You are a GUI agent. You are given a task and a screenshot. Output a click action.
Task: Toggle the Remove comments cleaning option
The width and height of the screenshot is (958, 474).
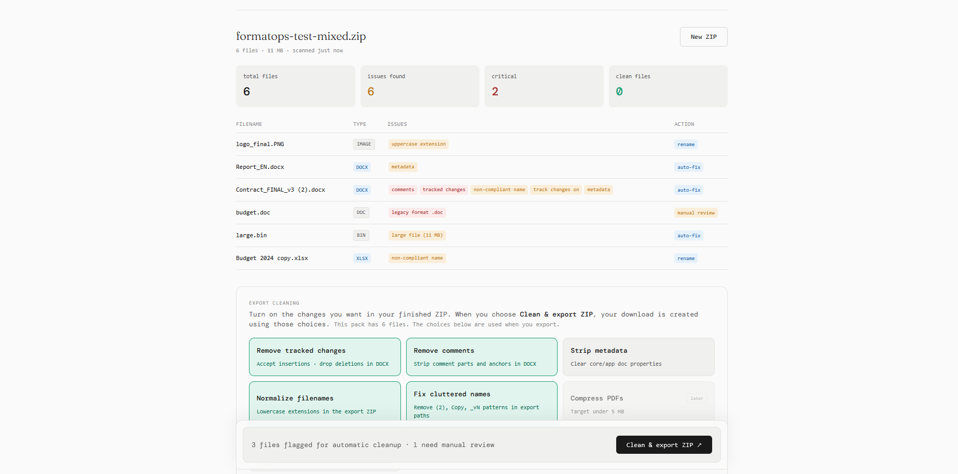tap(481, 356)
